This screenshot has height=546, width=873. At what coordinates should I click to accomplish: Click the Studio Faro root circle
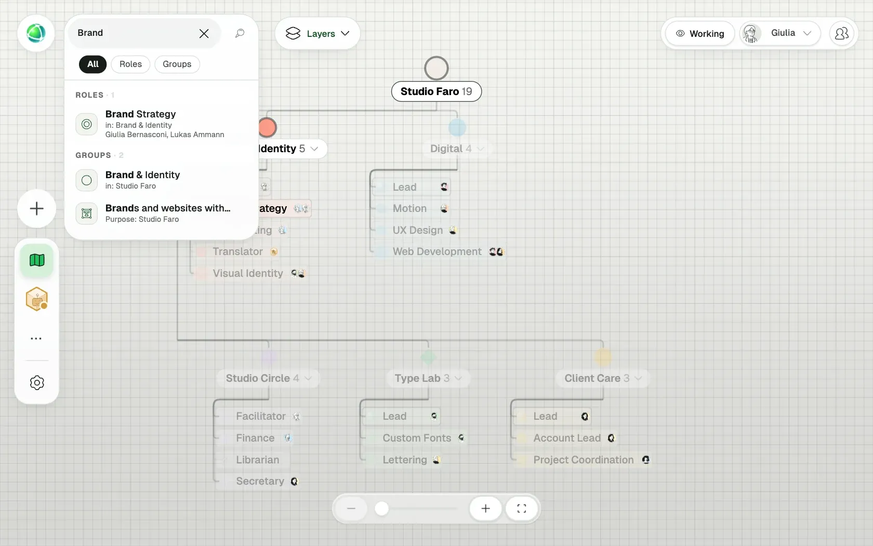pyautogui.click(x=437, y=68)
